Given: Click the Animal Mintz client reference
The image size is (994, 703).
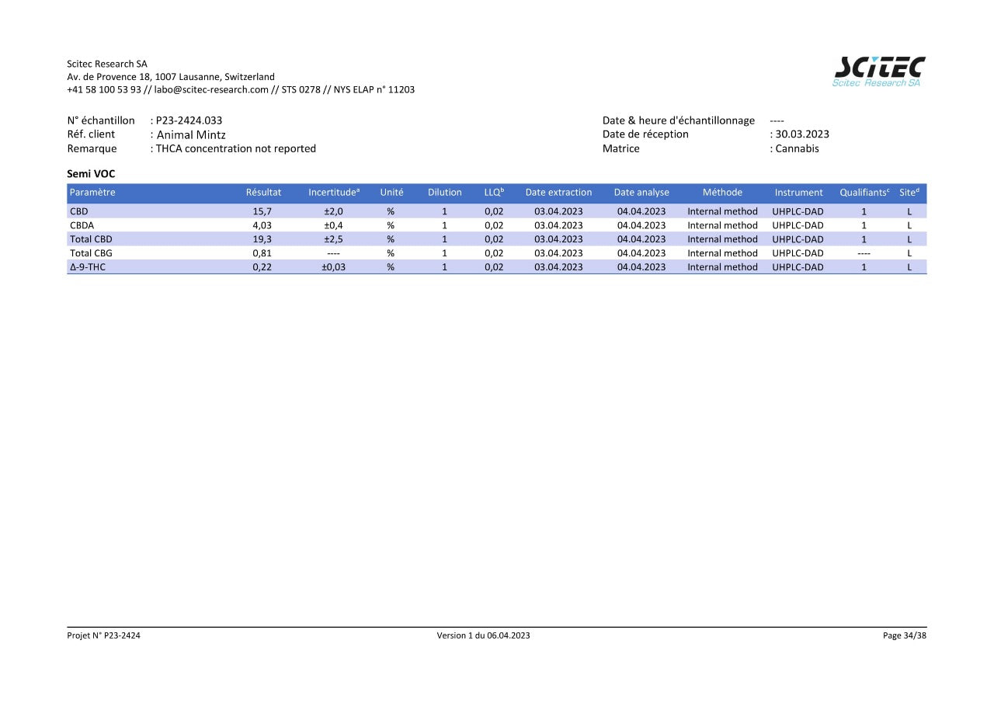Looking at the screenshot, I should point(191,134).
